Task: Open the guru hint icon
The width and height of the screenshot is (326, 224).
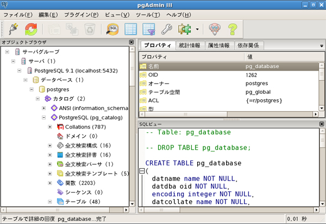Action: tap(215, 29)
